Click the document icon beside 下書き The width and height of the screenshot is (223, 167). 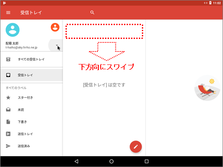tap(8, 122)
